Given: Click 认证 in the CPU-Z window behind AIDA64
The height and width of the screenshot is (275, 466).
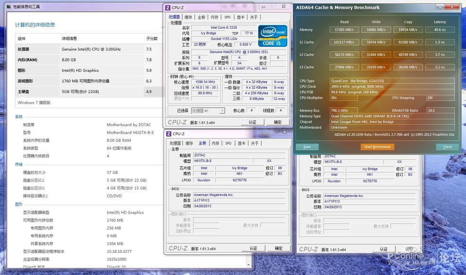Looking at the screenshot, I should pyautogui.click(x=384, y=249).
